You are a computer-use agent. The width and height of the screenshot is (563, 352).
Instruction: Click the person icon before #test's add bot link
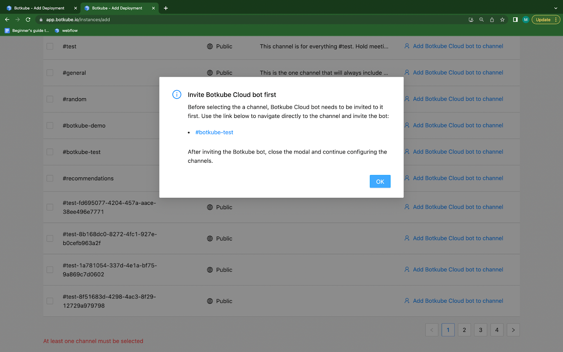(407, 46)
